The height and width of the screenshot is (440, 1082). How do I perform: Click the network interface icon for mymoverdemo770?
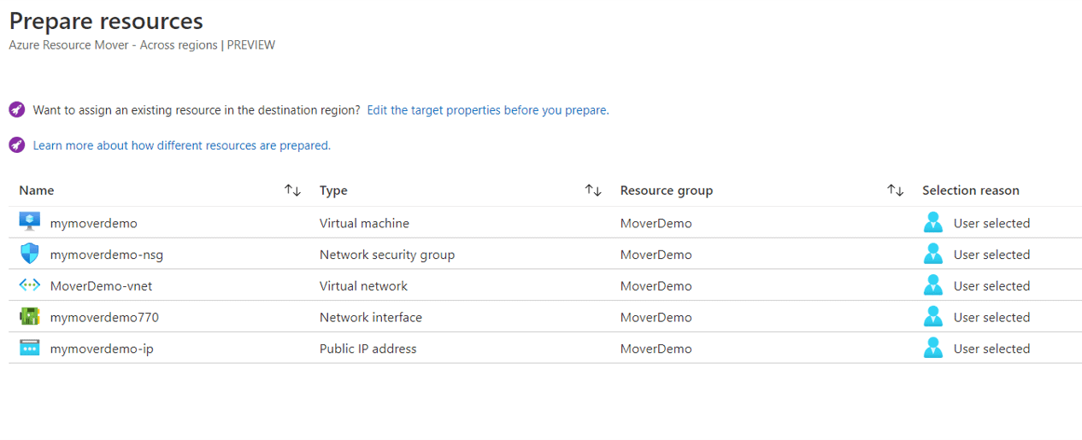pyautogui.click(x=30, y=317)
